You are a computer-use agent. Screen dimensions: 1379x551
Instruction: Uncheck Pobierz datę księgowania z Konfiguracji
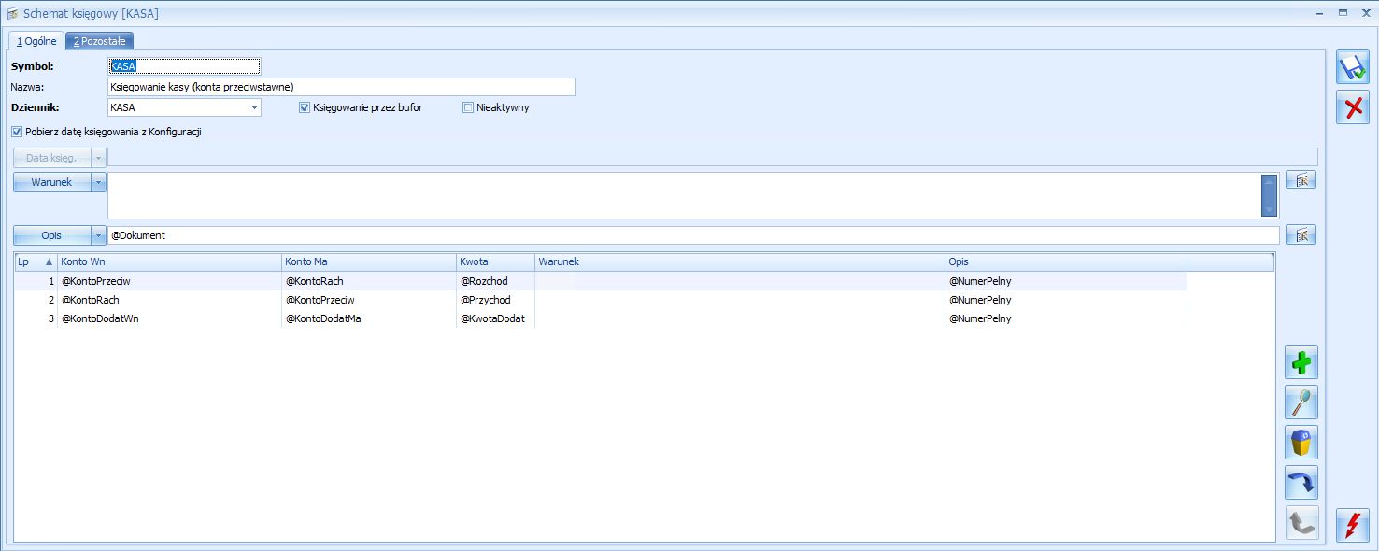pos(16,132)
